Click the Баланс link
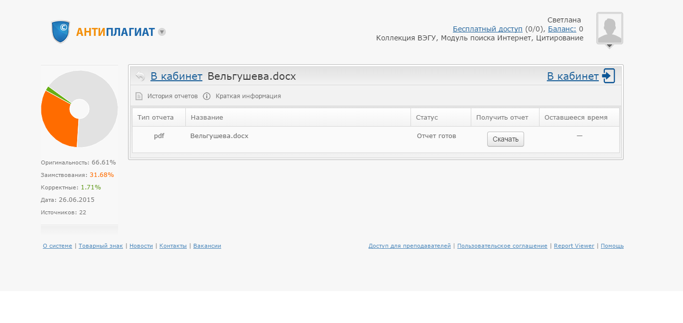Viewport: 683px width, 323px height. coord(562,29)
